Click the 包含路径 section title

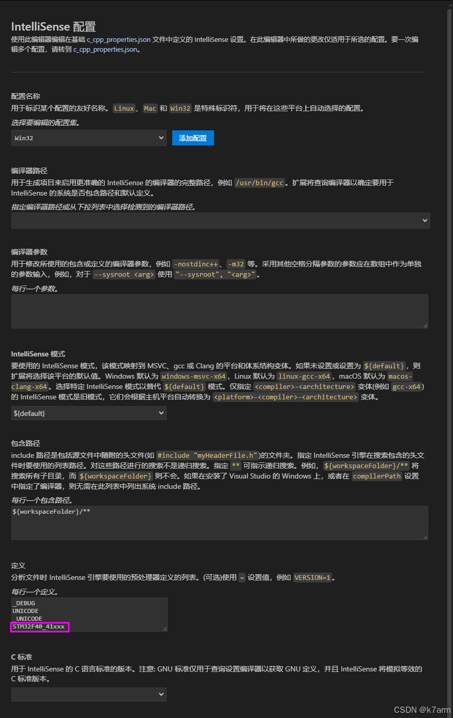tap(26, 443)
